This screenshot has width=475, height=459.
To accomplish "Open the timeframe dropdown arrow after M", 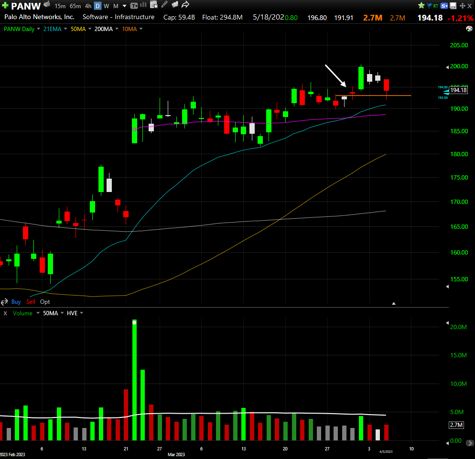I will (125, 6).
